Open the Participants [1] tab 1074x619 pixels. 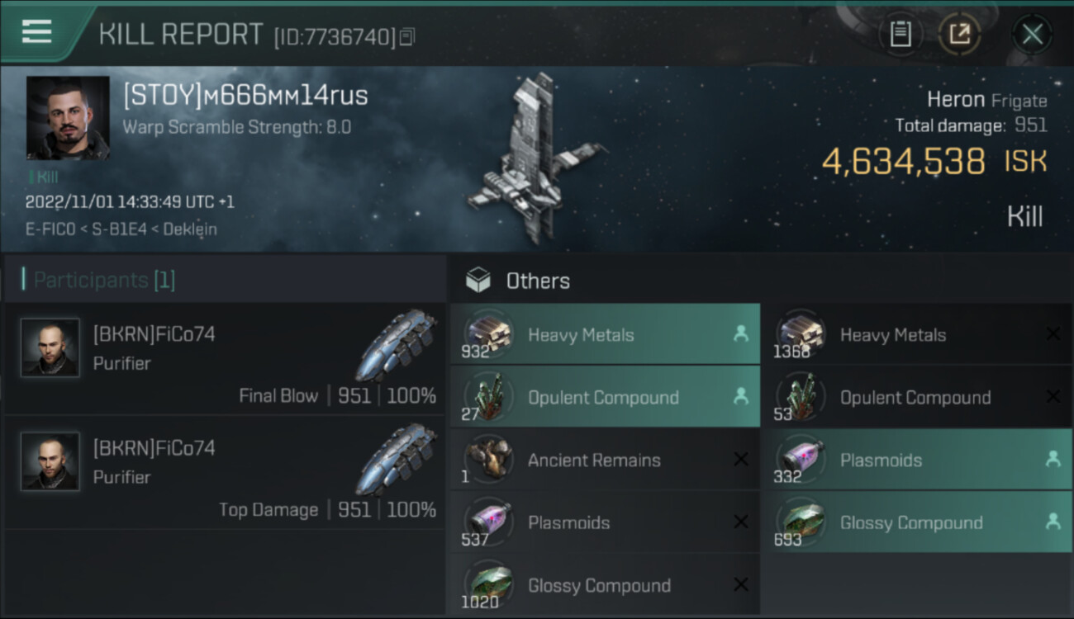(104, 280)
